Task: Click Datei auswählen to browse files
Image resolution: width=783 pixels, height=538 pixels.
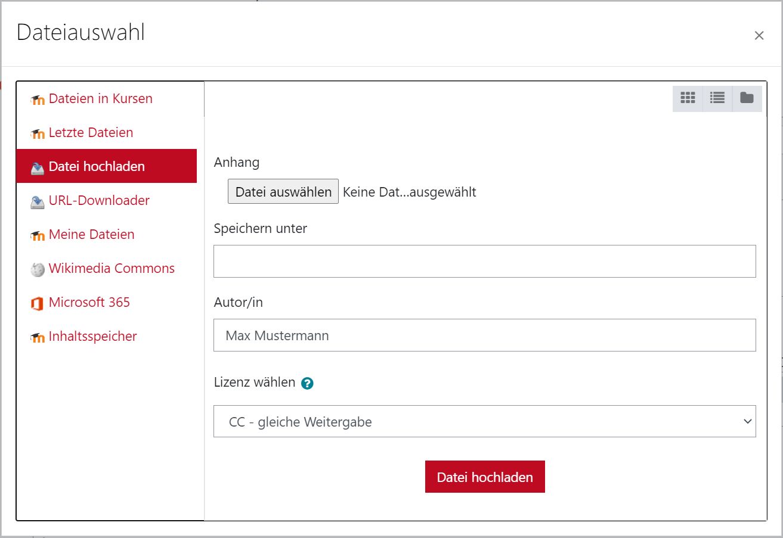Action: [x=282, y=191]
